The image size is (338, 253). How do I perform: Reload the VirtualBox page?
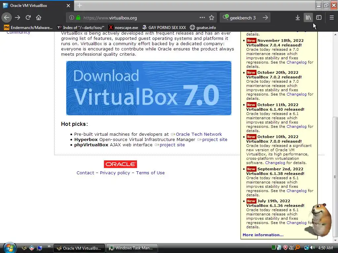point(28,18)
